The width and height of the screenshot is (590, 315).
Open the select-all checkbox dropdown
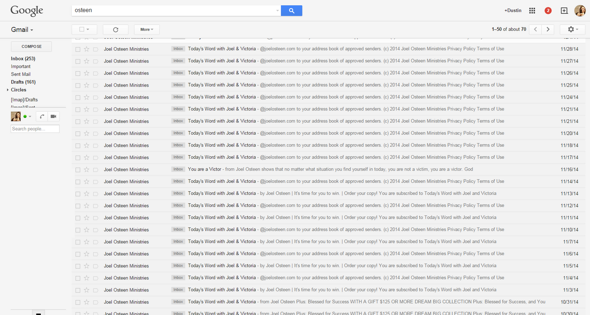pos(84,29)
